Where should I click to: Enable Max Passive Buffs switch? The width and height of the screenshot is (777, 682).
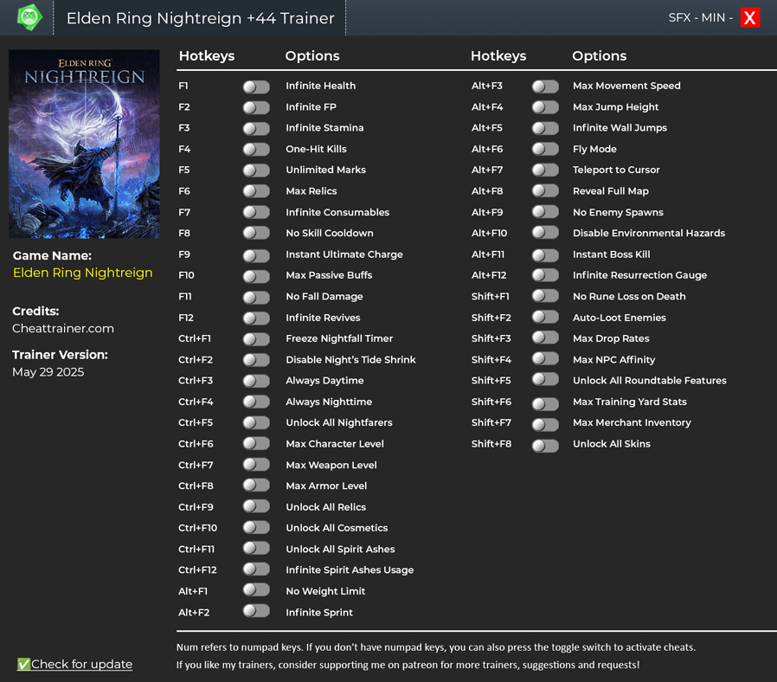(256, 277)
